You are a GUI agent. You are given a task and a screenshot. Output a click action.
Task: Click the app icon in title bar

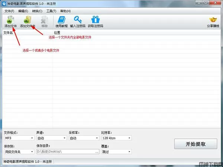[x=4, y=4]
